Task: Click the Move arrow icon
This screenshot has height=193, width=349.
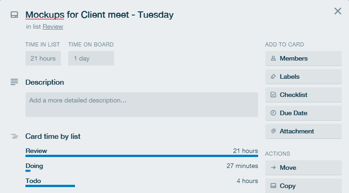Action: 273,168
